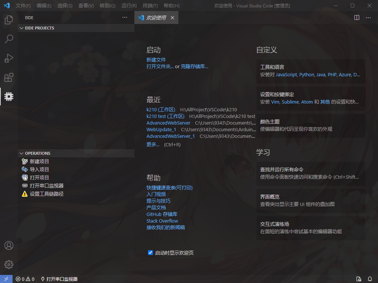This screenshot has height=283, width=378.
Task: Split the editor to the right
Action: tap(357, 18)
